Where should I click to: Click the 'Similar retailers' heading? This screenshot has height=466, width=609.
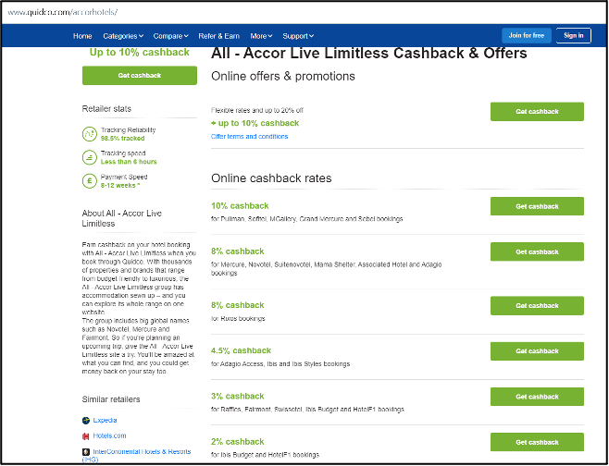point(111,399)
